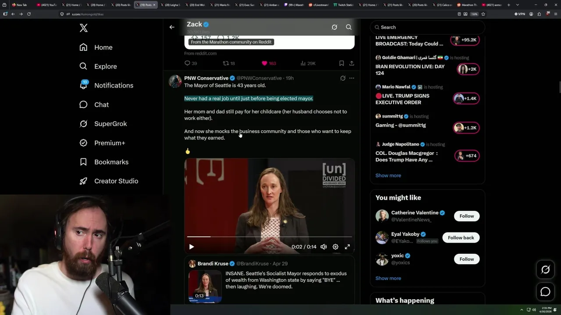
Task: Click the quoted post's 0:13 video thumbnail
Action: pos(205,287)
